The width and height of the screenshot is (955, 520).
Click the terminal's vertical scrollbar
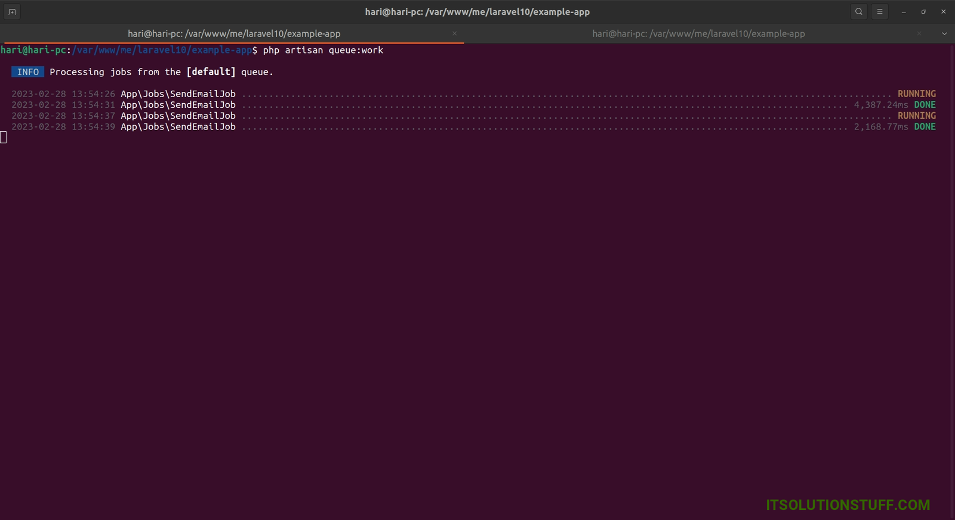pos(952,268)
